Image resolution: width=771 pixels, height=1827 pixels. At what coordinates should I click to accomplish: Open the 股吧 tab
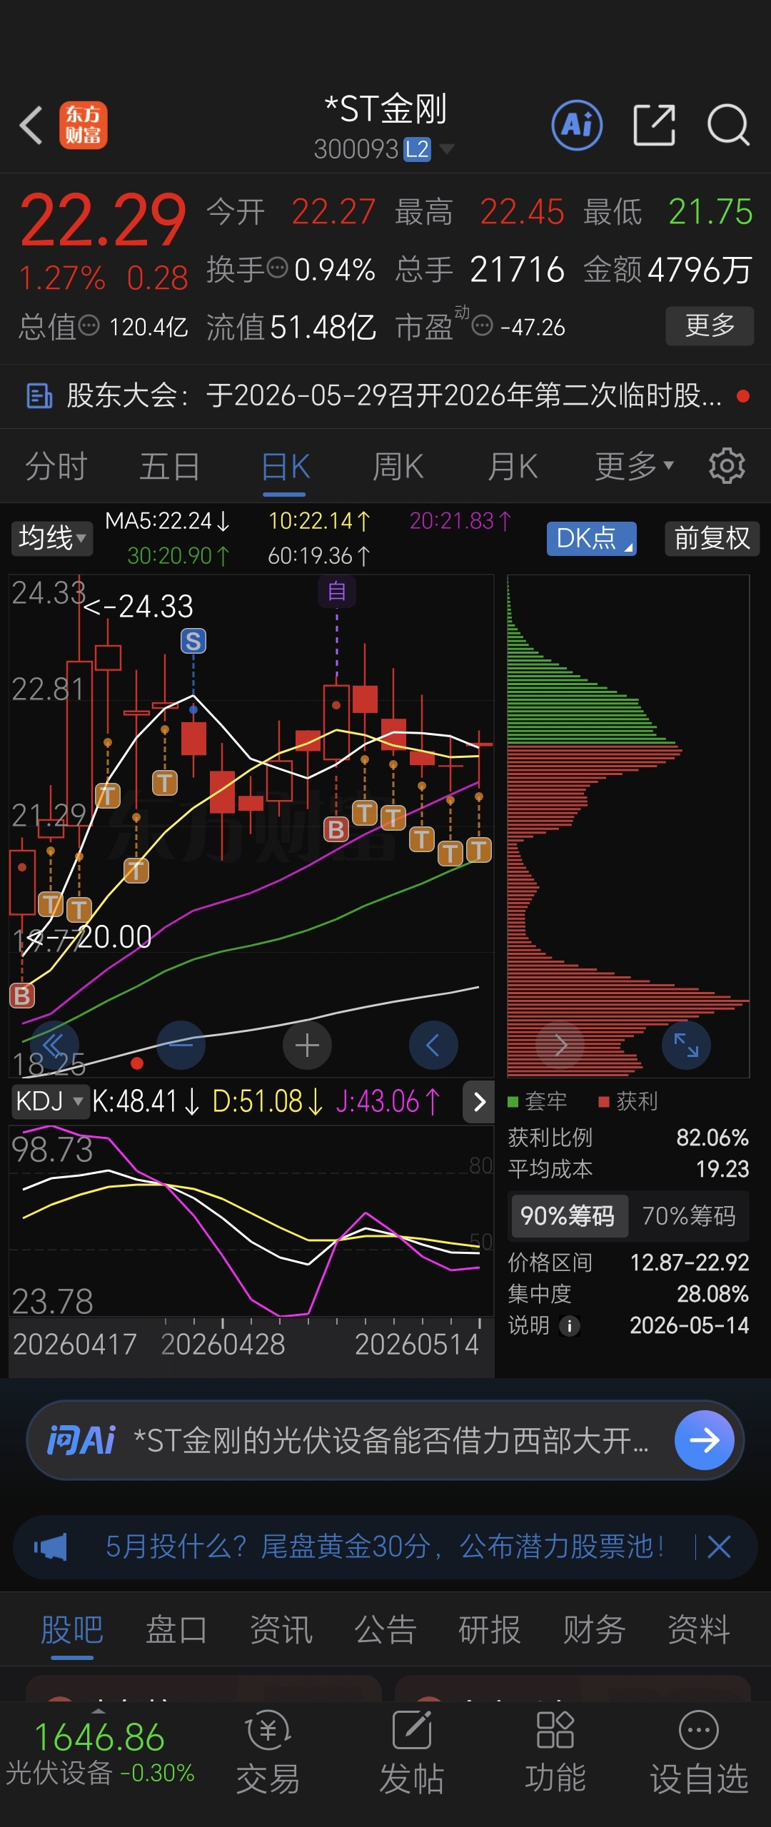72,1630
